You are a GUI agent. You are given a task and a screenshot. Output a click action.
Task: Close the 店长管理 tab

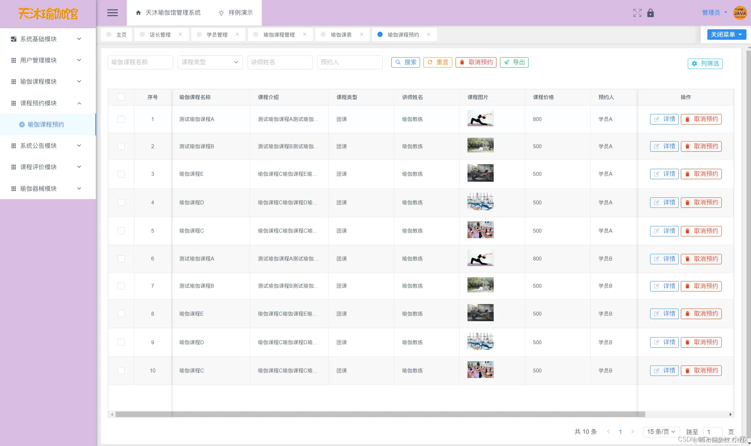click(181, 34)
